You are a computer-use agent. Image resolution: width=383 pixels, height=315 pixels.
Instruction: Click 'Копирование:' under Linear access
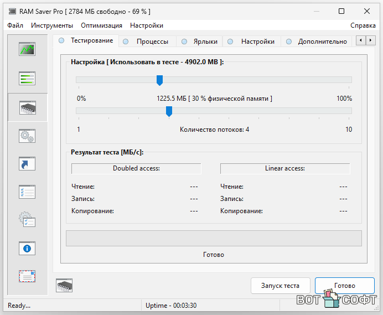point(241,211)
